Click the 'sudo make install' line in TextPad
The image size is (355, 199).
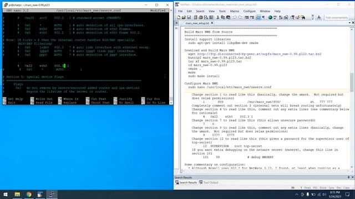click(x=204, y=76)
